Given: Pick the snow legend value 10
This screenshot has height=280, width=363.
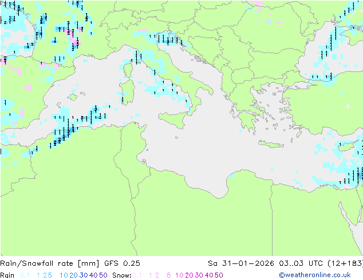Looking at the screenshot, I should (x=179, y=275).
